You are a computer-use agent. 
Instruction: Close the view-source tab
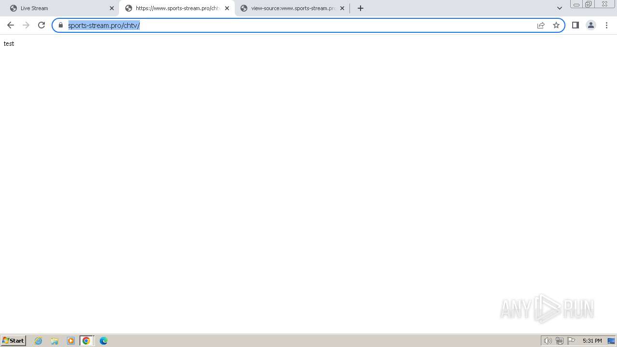pos(342,8)
